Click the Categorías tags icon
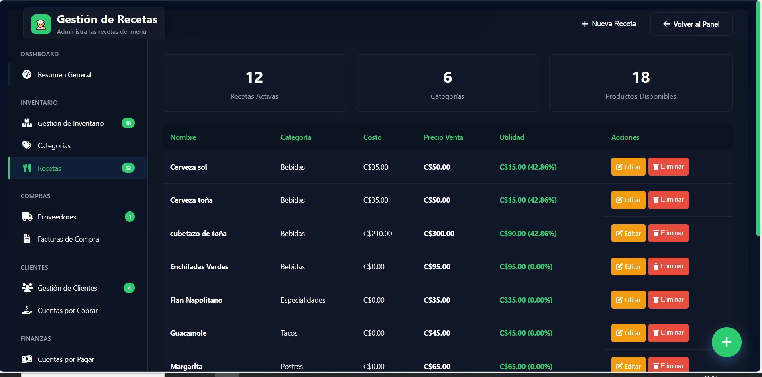 coord(27,145)
